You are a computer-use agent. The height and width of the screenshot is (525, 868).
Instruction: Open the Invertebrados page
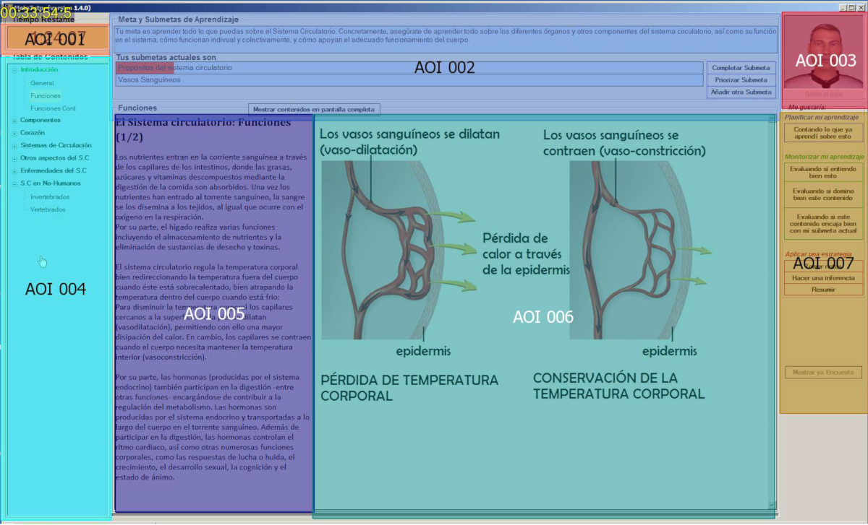[x=50, y=196]
